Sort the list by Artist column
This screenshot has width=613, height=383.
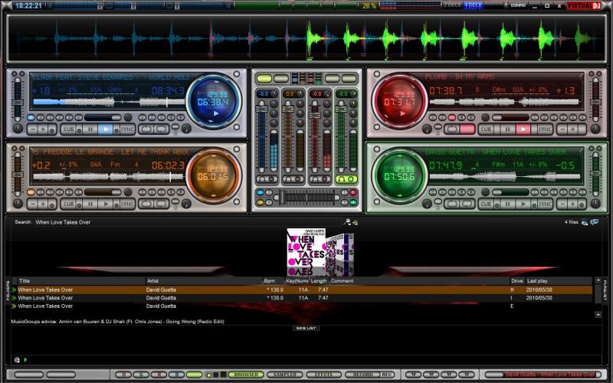pos(204,280)
